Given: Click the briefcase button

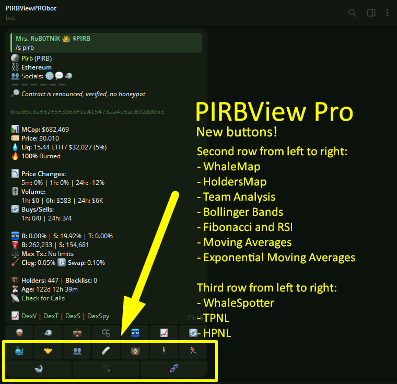Looking at the screenshot, I should 77,333.
